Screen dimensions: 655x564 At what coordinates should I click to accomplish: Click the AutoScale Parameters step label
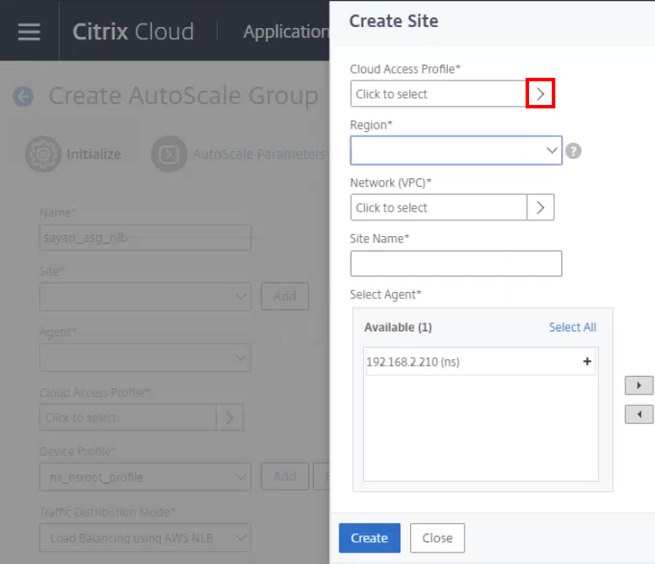point(259,154)
